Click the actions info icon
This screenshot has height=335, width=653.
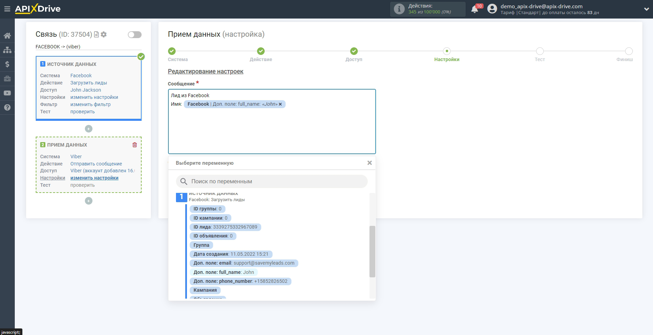click(x=399, y=9)
